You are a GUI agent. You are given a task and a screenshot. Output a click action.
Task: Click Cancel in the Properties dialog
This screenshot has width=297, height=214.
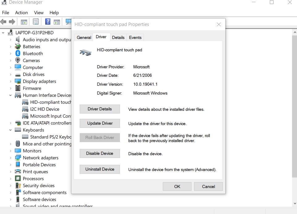pyautogui.click(x=208, y=187)
